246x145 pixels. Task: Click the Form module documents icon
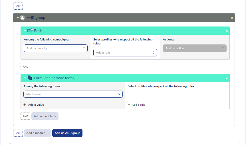click(30, 78)
